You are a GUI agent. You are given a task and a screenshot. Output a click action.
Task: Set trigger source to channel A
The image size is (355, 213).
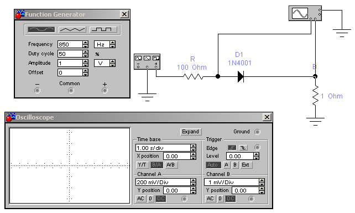pos(226,165)
